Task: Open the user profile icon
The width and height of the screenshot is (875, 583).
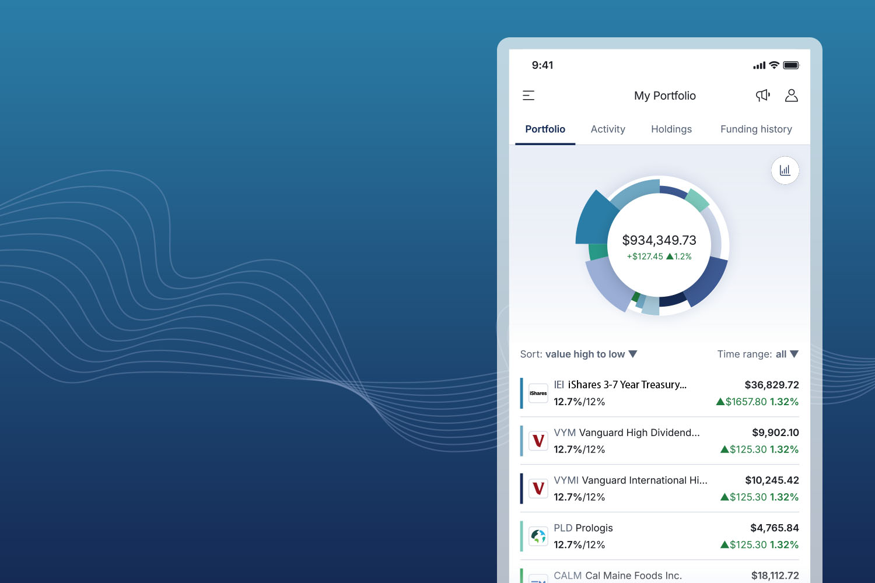Action: [x=791, y=96]
